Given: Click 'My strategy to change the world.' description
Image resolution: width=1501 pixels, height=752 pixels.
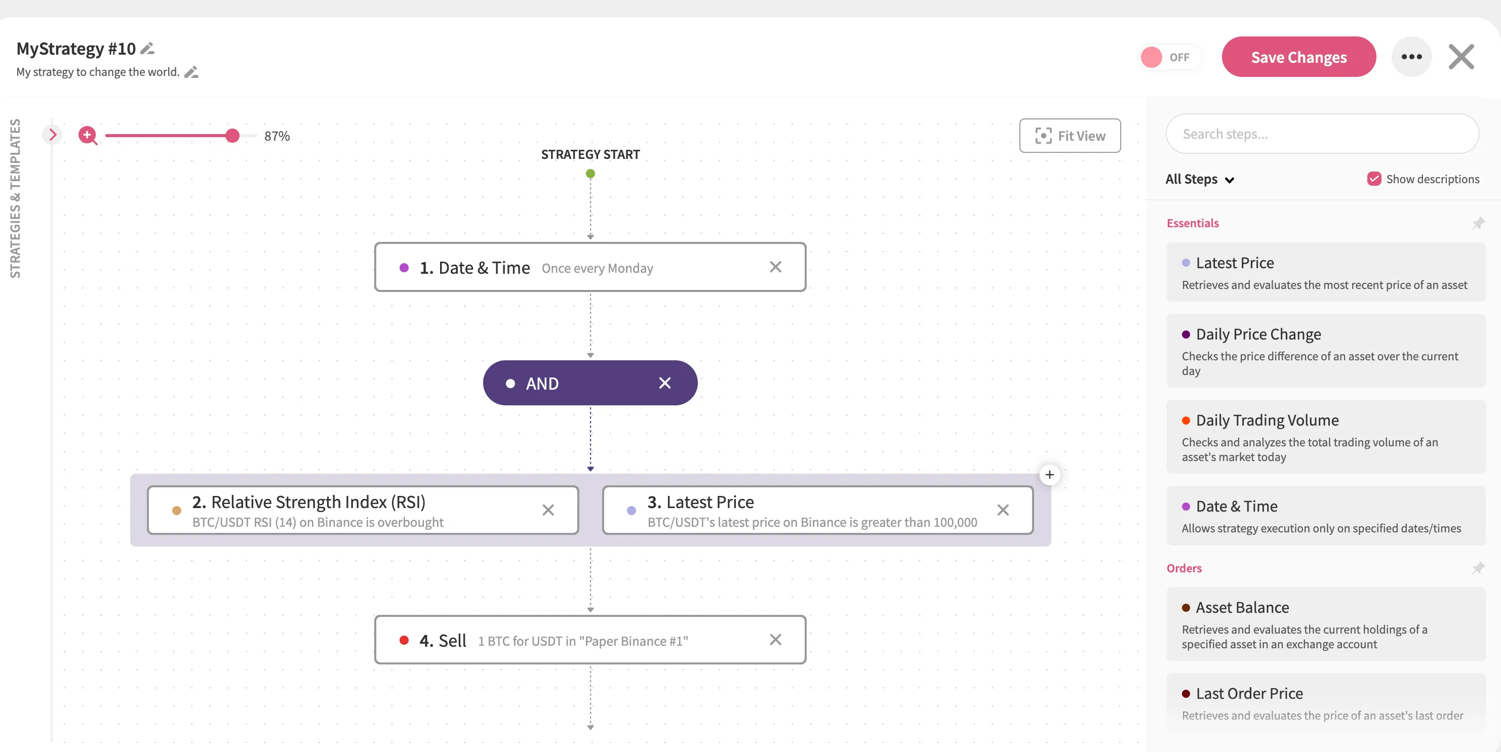Looking at the screenshot, I should 98,72.
